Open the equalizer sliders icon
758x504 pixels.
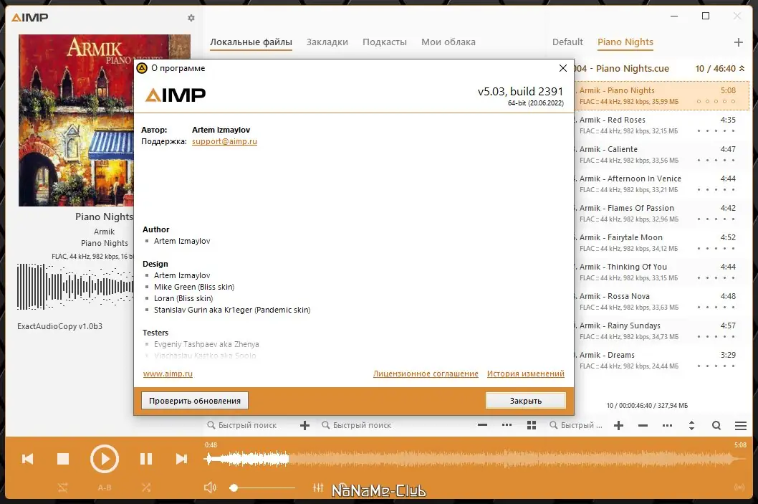click(318, 488)
